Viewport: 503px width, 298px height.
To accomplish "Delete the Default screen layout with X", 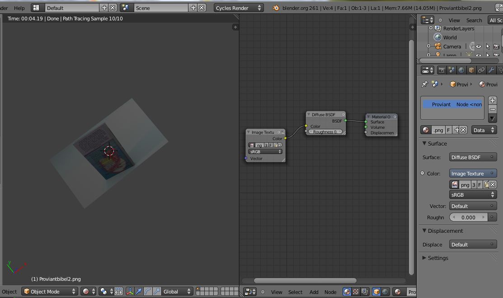I will pos(113,8).
